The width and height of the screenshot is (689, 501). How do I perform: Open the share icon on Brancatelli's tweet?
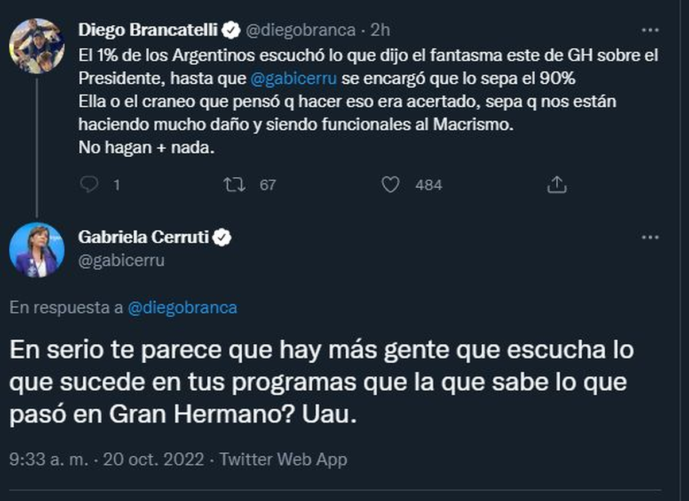click(x=556, y=184)
